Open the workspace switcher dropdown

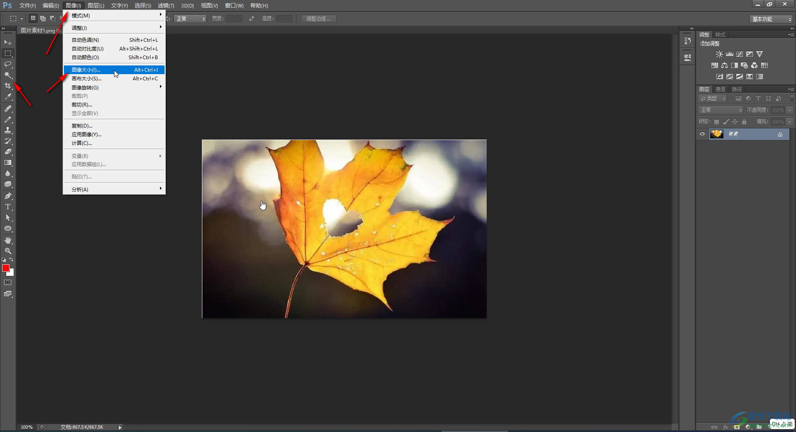[771, 19]
